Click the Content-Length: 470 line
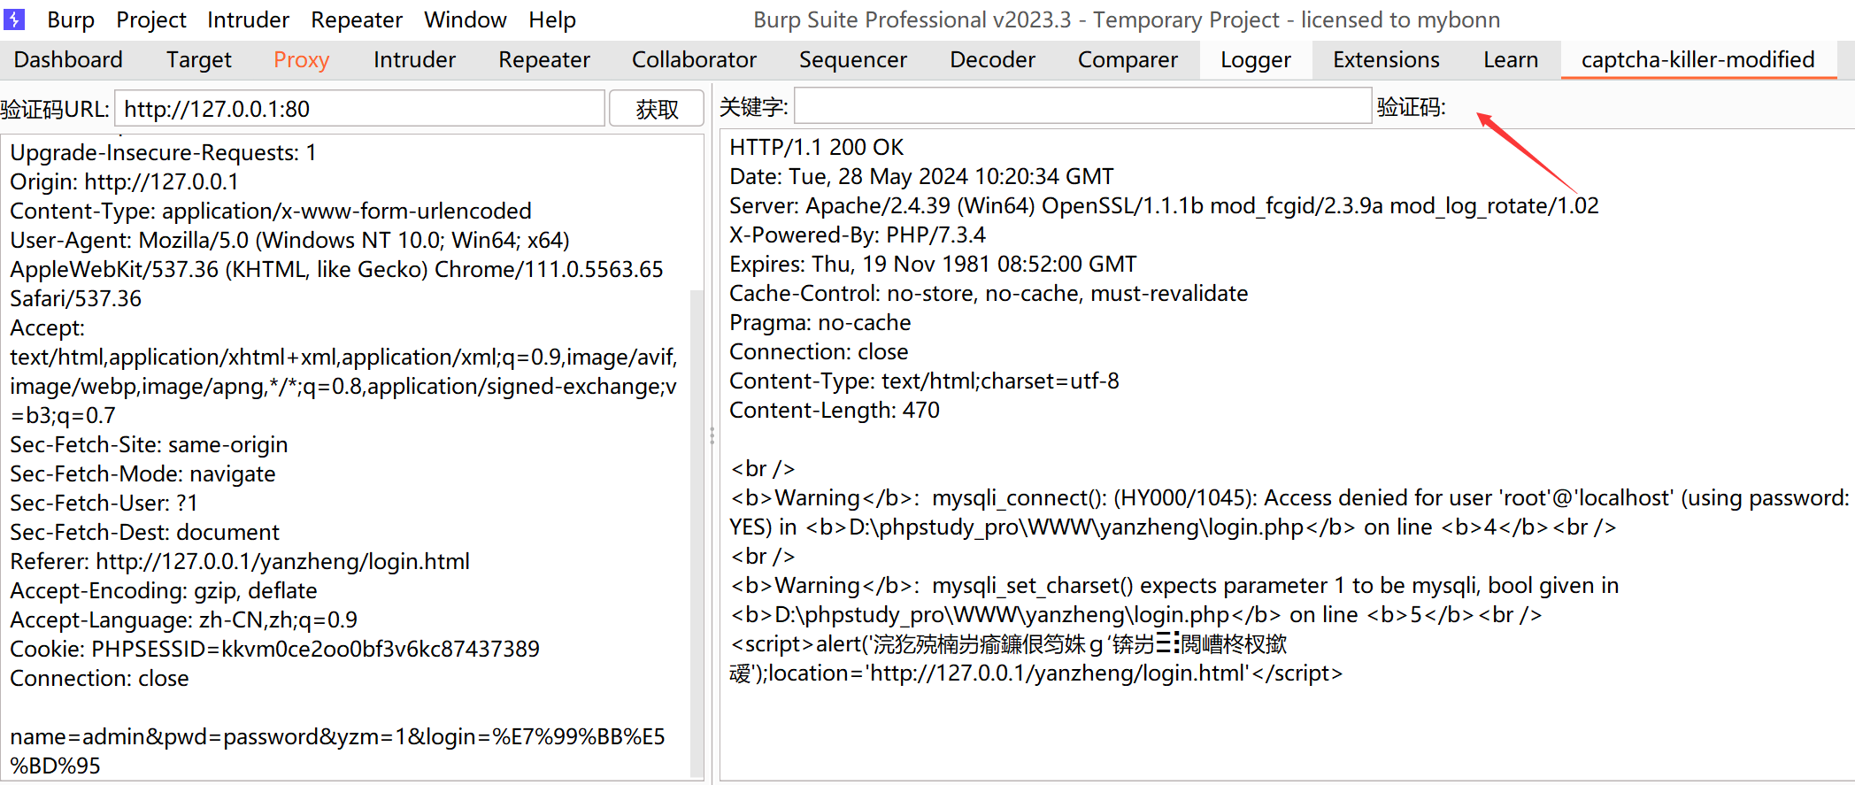1855x785 pixels. point(834,410)
